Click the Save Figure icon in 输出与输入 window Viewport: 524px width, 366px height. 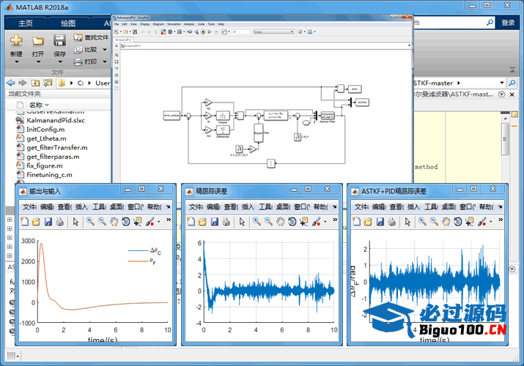tap(48, 222)
